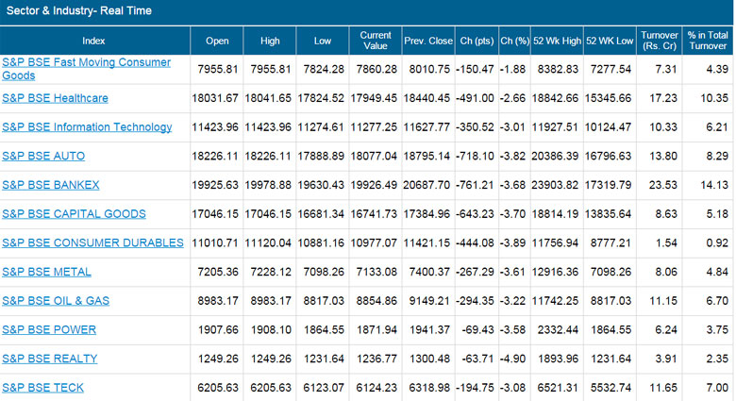Screen dimensions: 736x401
Task: Select Healthcare total turnover share 10.35
Action: pyautogui.click(x=714, y=98)
